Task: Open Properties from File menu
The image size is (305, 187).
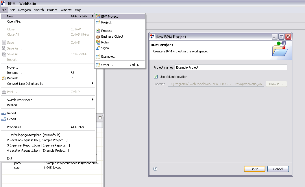Action: pyautogui.click(x=48, y=127)
